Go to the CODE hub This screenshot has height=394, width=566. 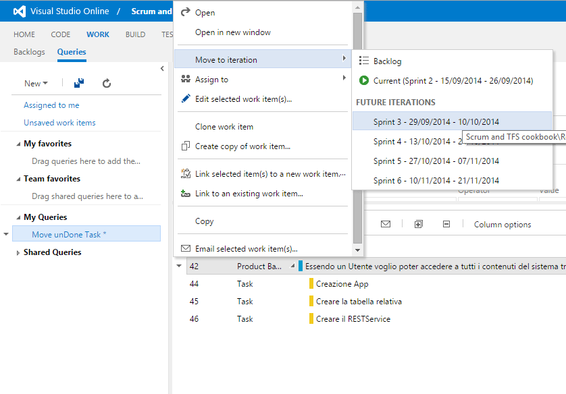pos(61,34)
